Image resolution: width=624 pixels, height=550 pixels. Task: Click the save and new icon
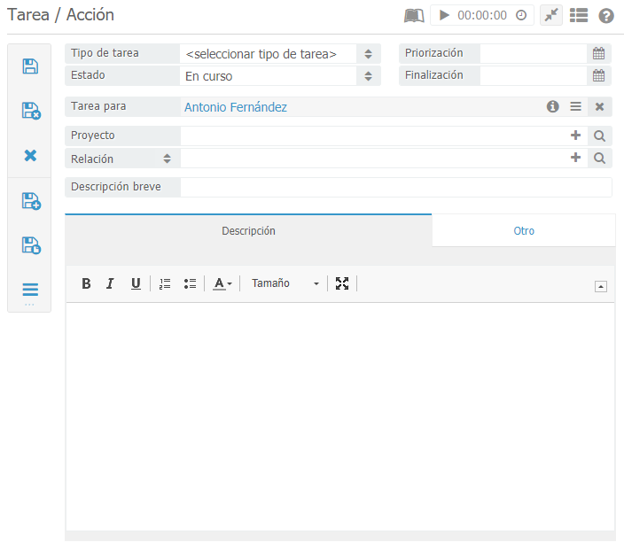(x=30, y=201)
